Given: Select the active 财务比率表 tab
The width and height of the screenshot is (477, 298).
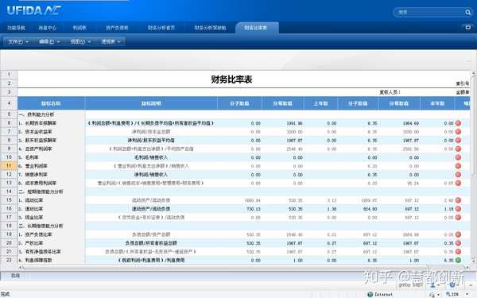Looking at the screenshot, I should point(256,28).
